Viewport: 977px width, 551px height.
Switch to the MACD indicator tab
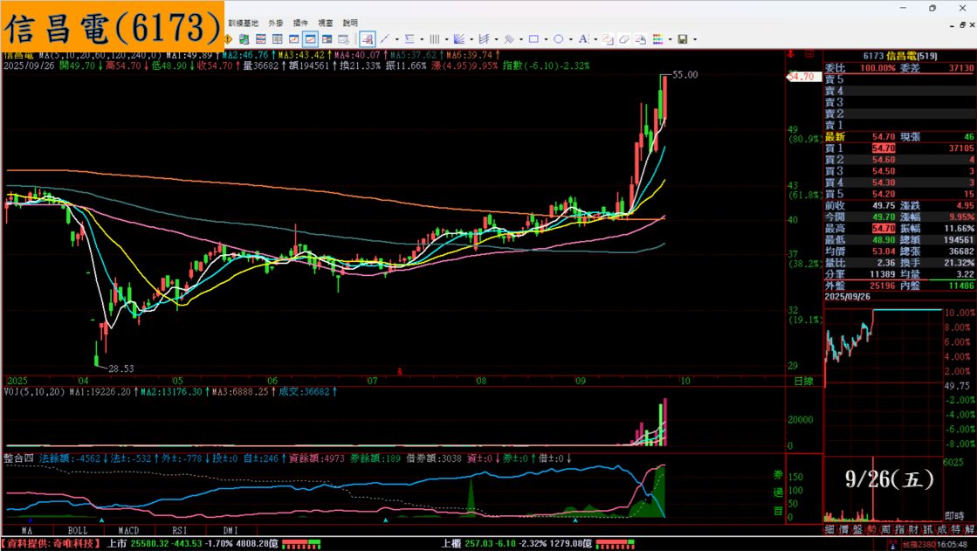(x=128, y=530)
